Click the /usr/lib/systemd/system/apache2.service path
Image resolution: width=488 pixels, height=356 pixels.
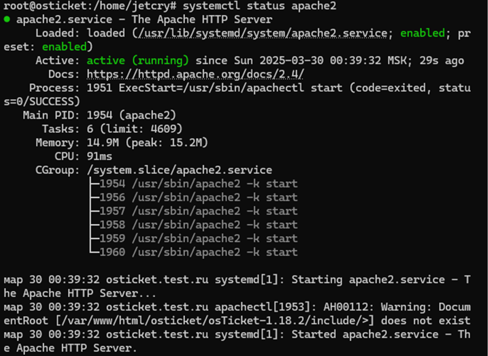(261, 33)
